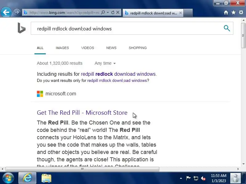Open the address bar autocomplete dropdown arrow
Viewport: 246px width, 184px height.
(108, 12)
